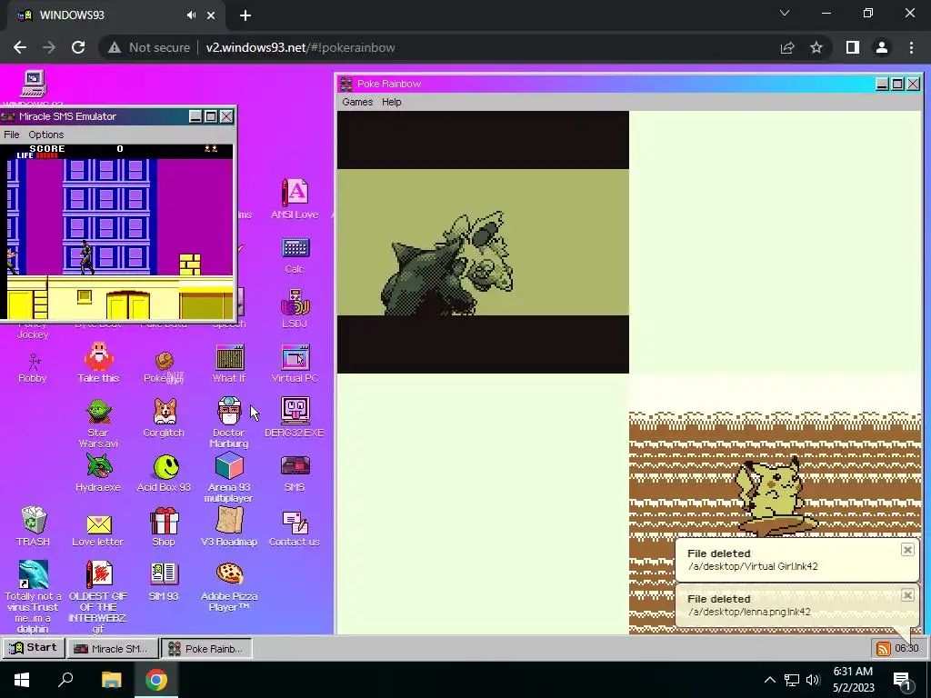This screenshot has width=931, height=698.
Task: Open the Contact us desktop icon
Action: click(295, 528)
